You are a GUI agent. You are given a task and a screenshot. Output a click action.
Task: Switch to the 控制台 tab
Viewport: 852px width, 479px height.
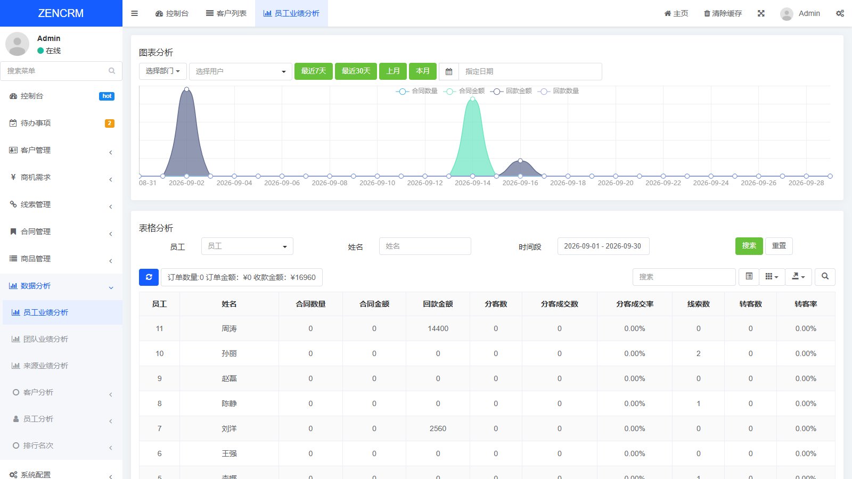172,13
